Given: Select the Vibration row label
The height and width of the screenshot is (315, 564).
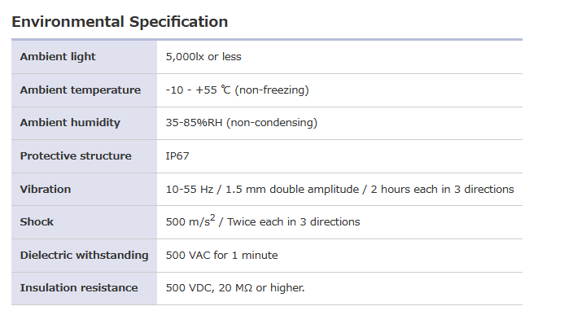Looking at the screenshot, I should click(46, 189).
